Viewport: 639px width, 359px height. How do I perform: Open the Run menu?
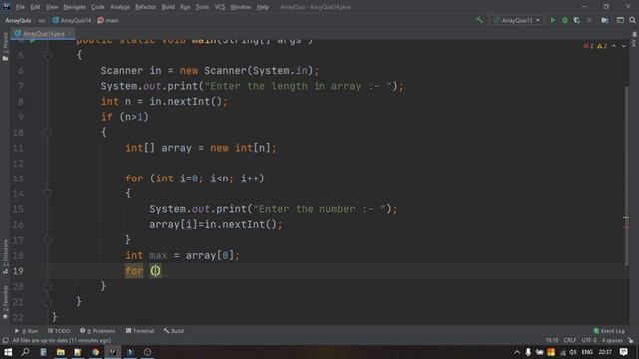point(185,7)
